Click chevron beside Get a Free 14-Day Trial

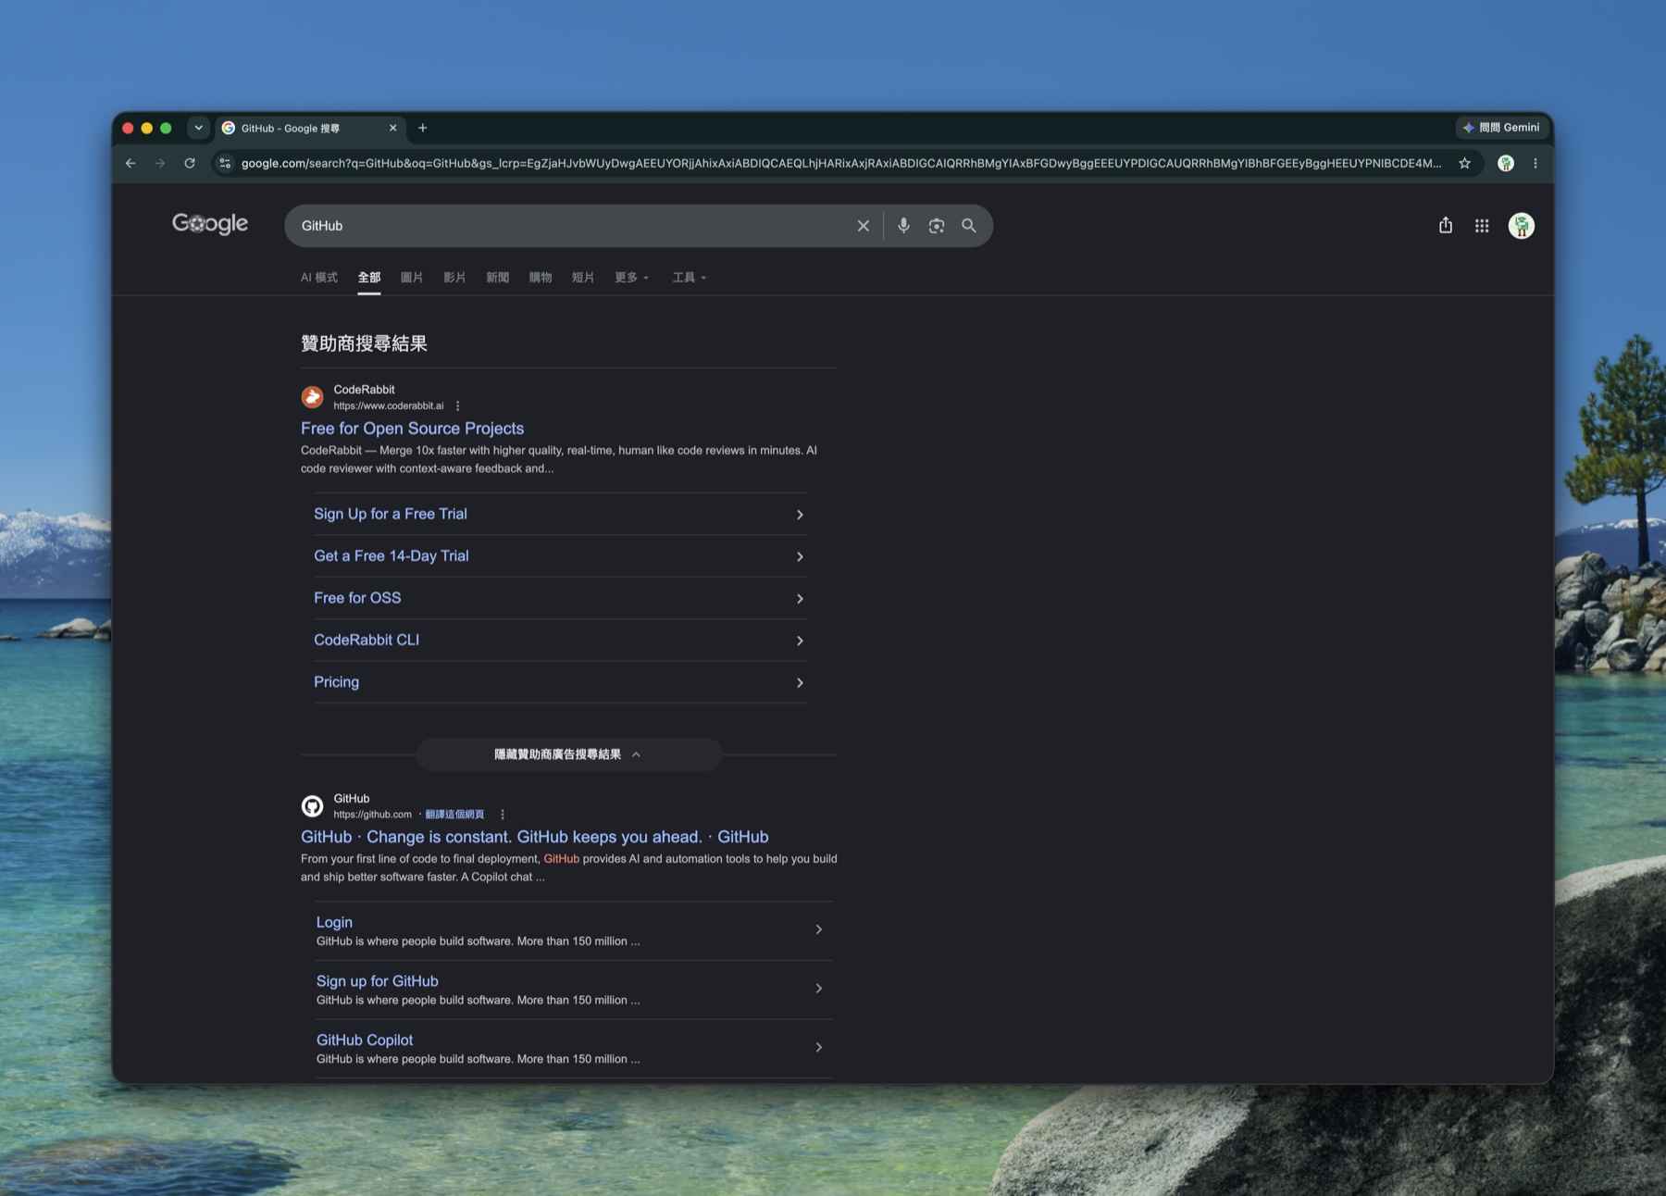click(800, 556)
